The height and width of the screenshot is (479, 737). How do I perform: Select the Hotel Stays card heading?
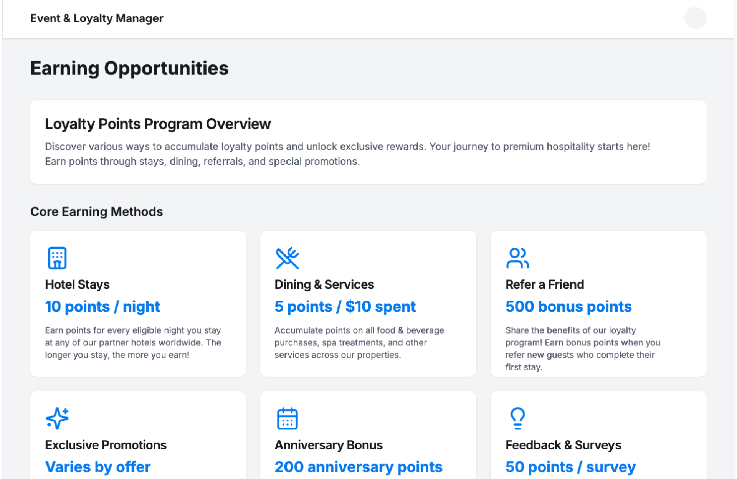tap(77, 284)
